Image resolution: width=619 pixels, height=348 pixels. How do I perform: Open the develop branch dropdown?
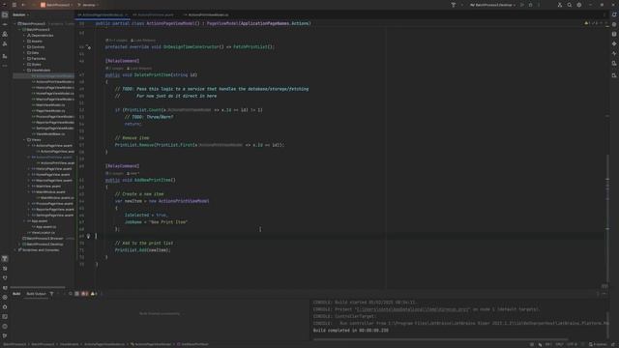[88, 5]
